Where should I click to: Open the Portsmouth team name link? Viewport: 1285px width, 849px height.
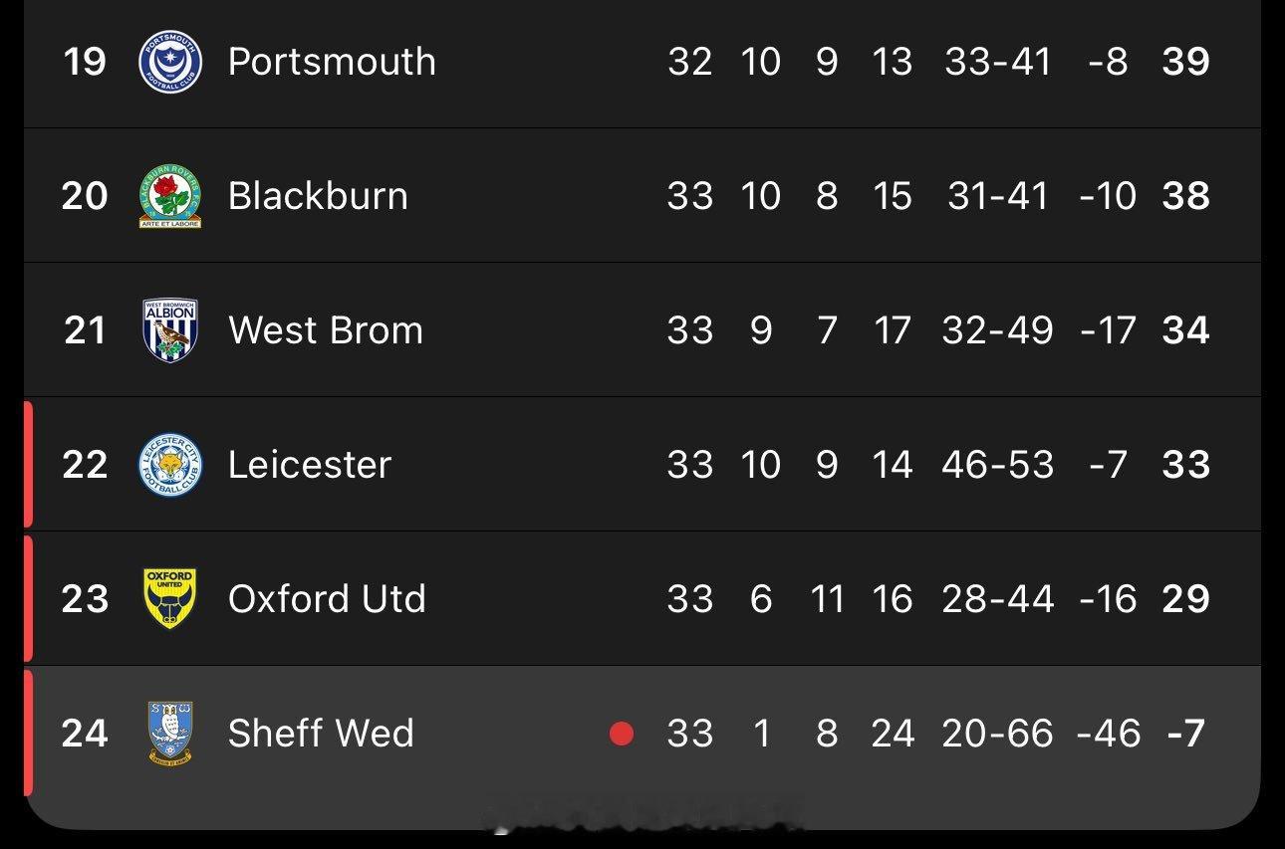click(332, 62)
